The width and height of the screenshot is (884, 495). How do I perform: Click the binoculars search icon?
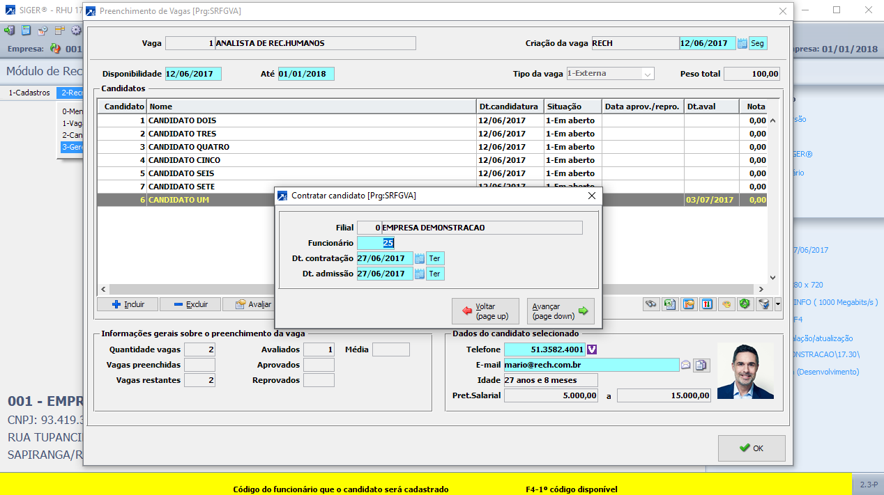651,304
